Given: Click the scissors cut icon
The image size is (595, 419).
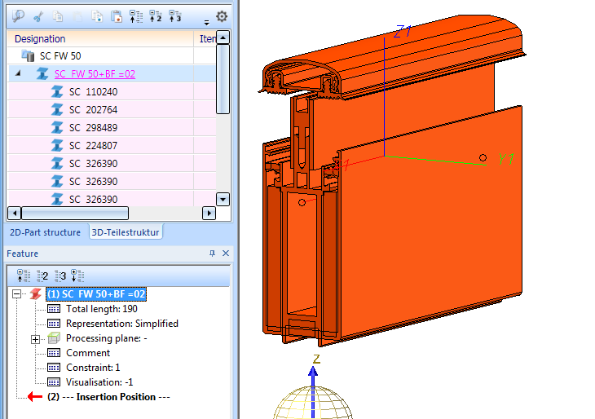Looking at the screenshot, I should coord(37,15).
